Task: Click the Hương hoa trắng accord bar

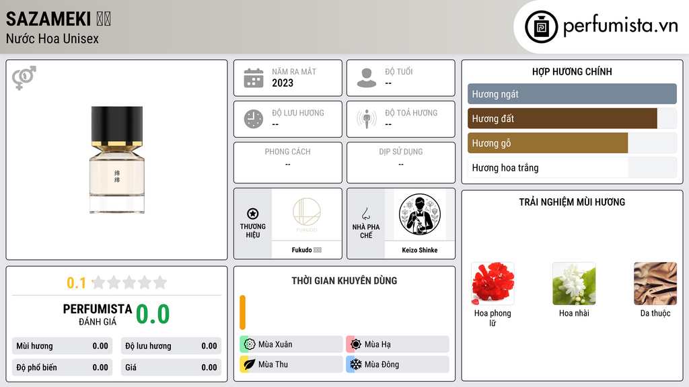Action: [572, 167]
